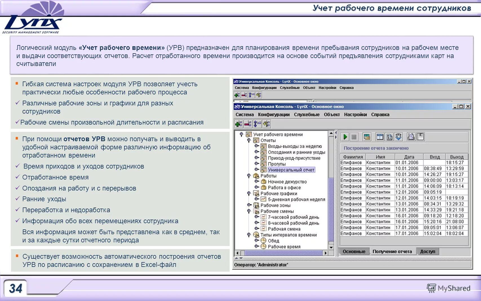Click the filter funnel icon in report toolbar

tap(399, 137)
